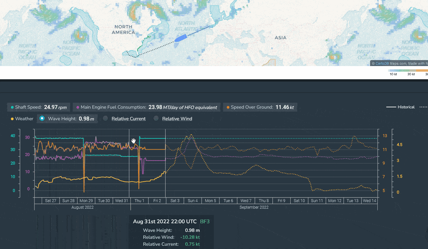The height and width of the screenshot is (249, 428).
Task: Click the Thu 8 date on timeline
Action: (264, 201)
